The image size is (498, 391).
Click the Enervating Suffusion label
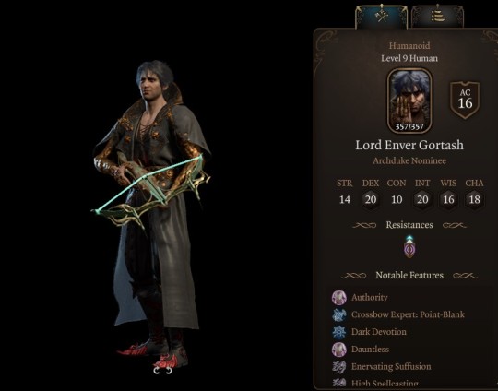391,366
